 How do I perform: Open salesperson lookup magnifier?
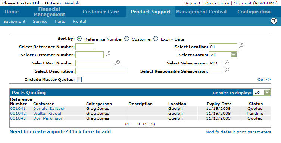point(227,62)
